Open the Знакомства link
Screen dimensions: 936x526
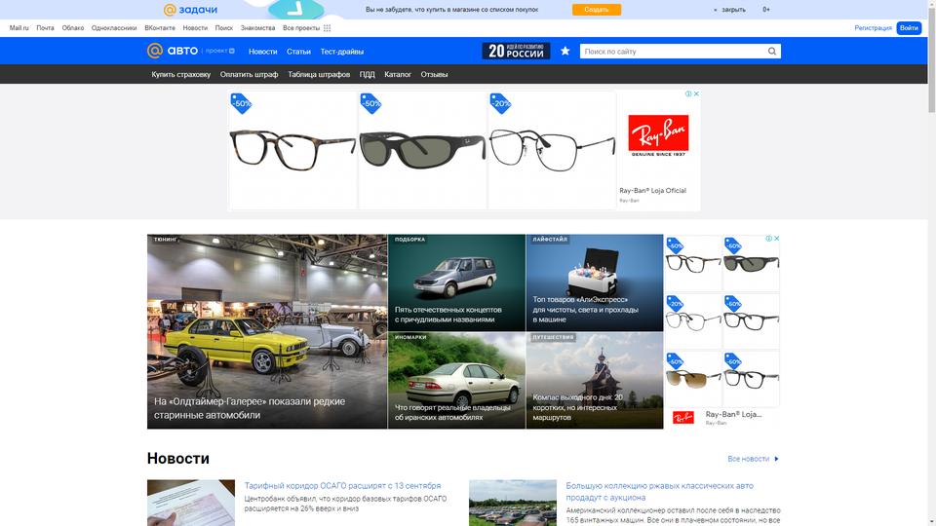pos(257,28)
